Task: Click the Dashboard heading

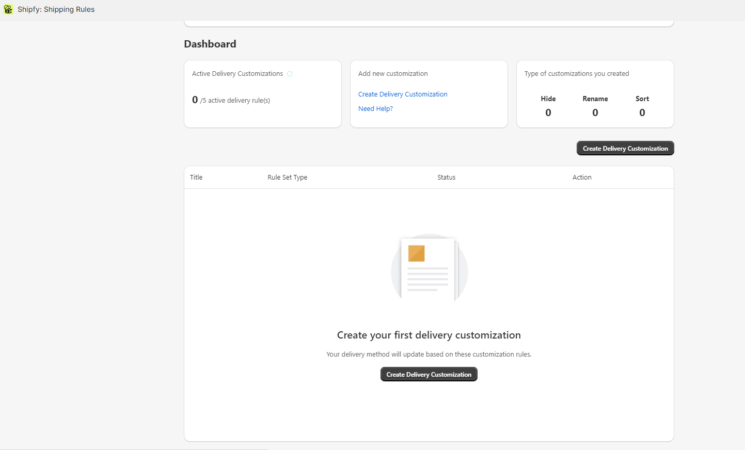Action: [x=210, y=44]
